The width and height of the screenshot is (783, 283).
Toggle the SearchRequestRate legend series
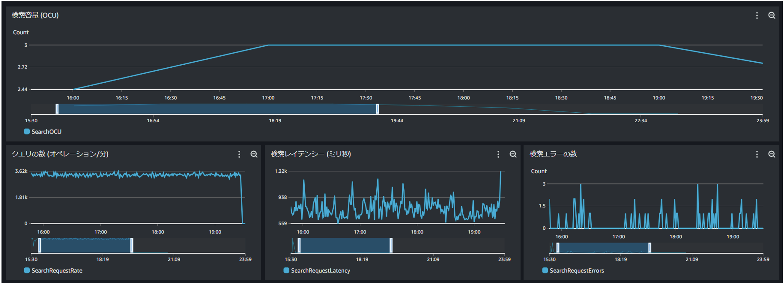[57, 271]
